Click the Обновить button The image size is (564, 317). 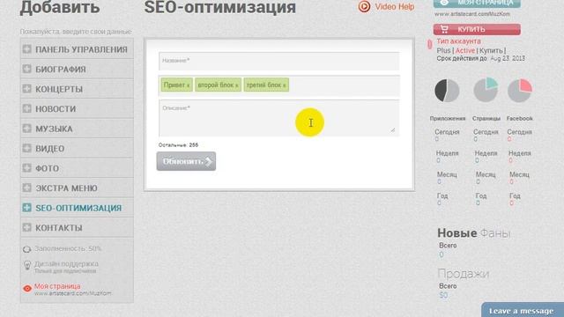(x=186, y=161)
